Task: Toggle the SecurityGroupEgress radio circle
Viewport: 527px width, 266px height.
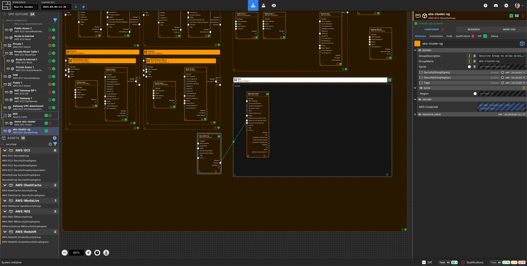Action: [502, 72]
